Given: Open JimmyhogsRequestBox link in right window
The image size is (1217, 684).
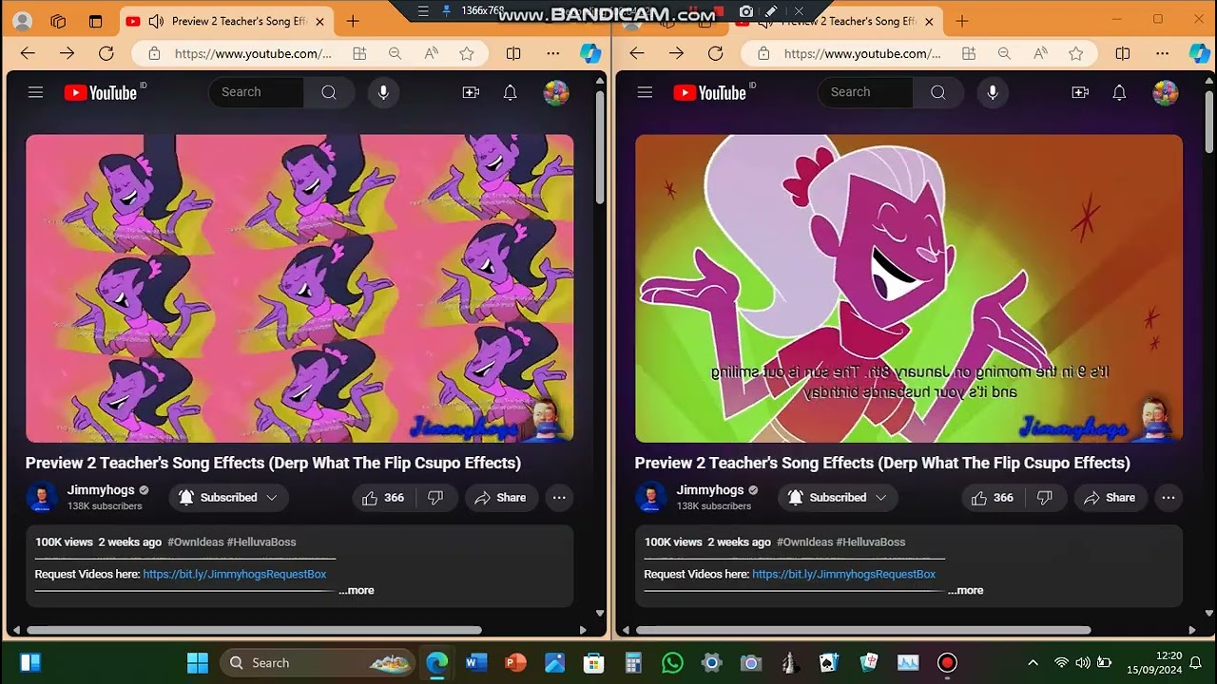Looking at the screenshot, I should point(844,574).
